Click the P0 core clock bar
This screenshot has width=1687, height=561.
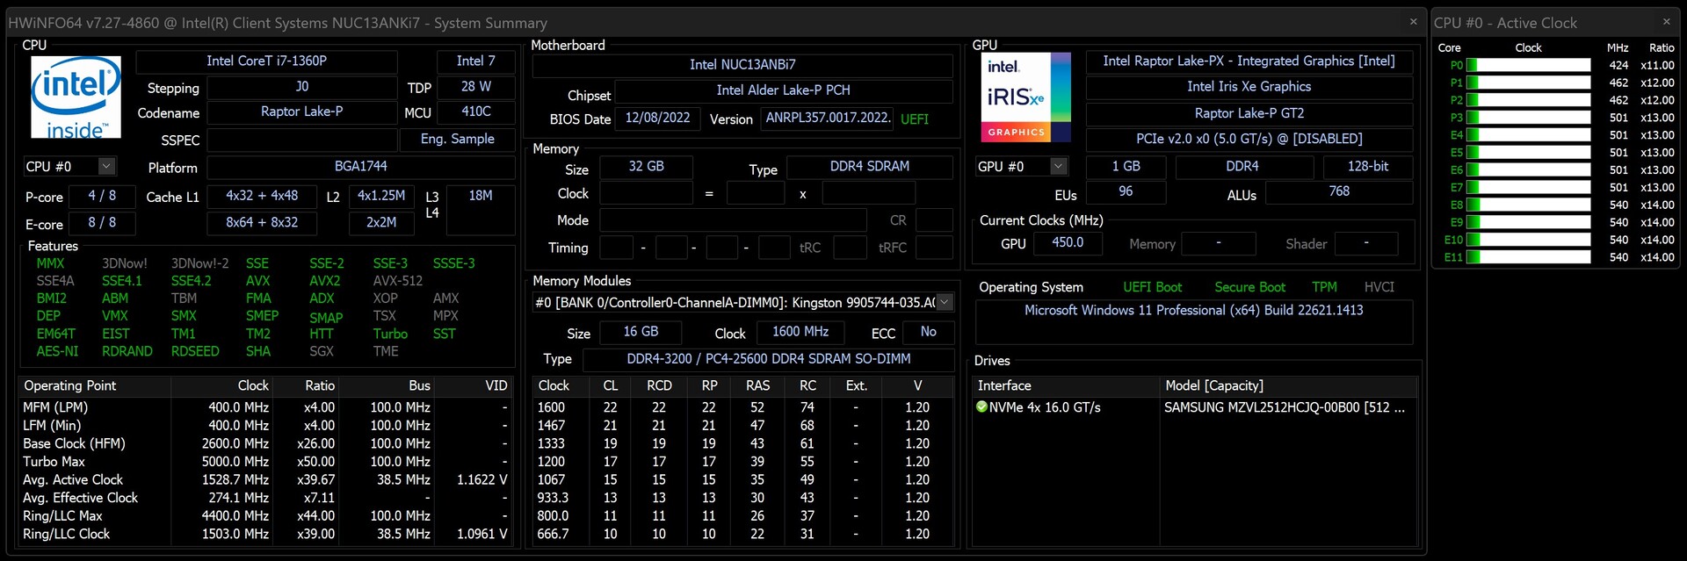point(1529,65)
